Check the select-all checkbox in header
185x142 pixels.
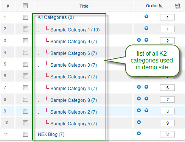tap(25, 6)
